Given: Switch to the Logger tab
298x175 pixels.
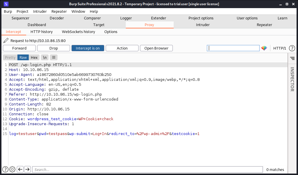Looking at the screenshot, I should (x=126, y=18).
